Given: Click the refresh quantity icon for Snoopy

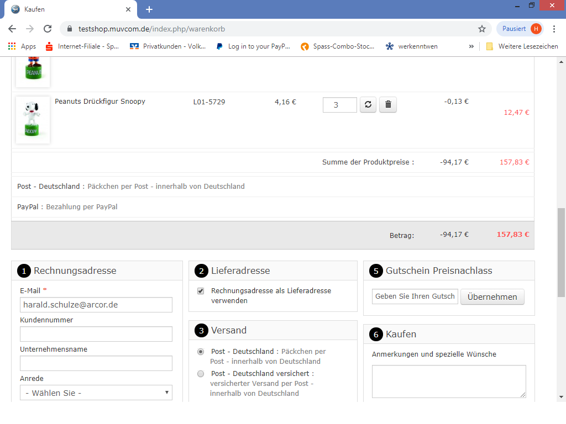Looking at the screenshot, I should (368, 104).
